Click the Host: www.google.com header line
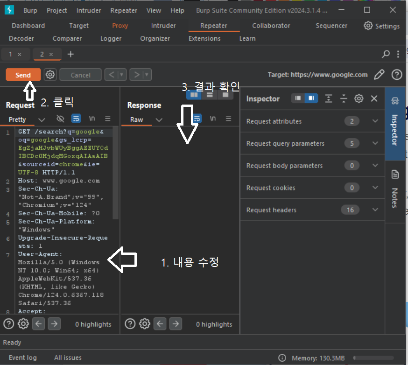Image resolution: width=408 pixels, height=365 pixels. (x=59, y=181)
